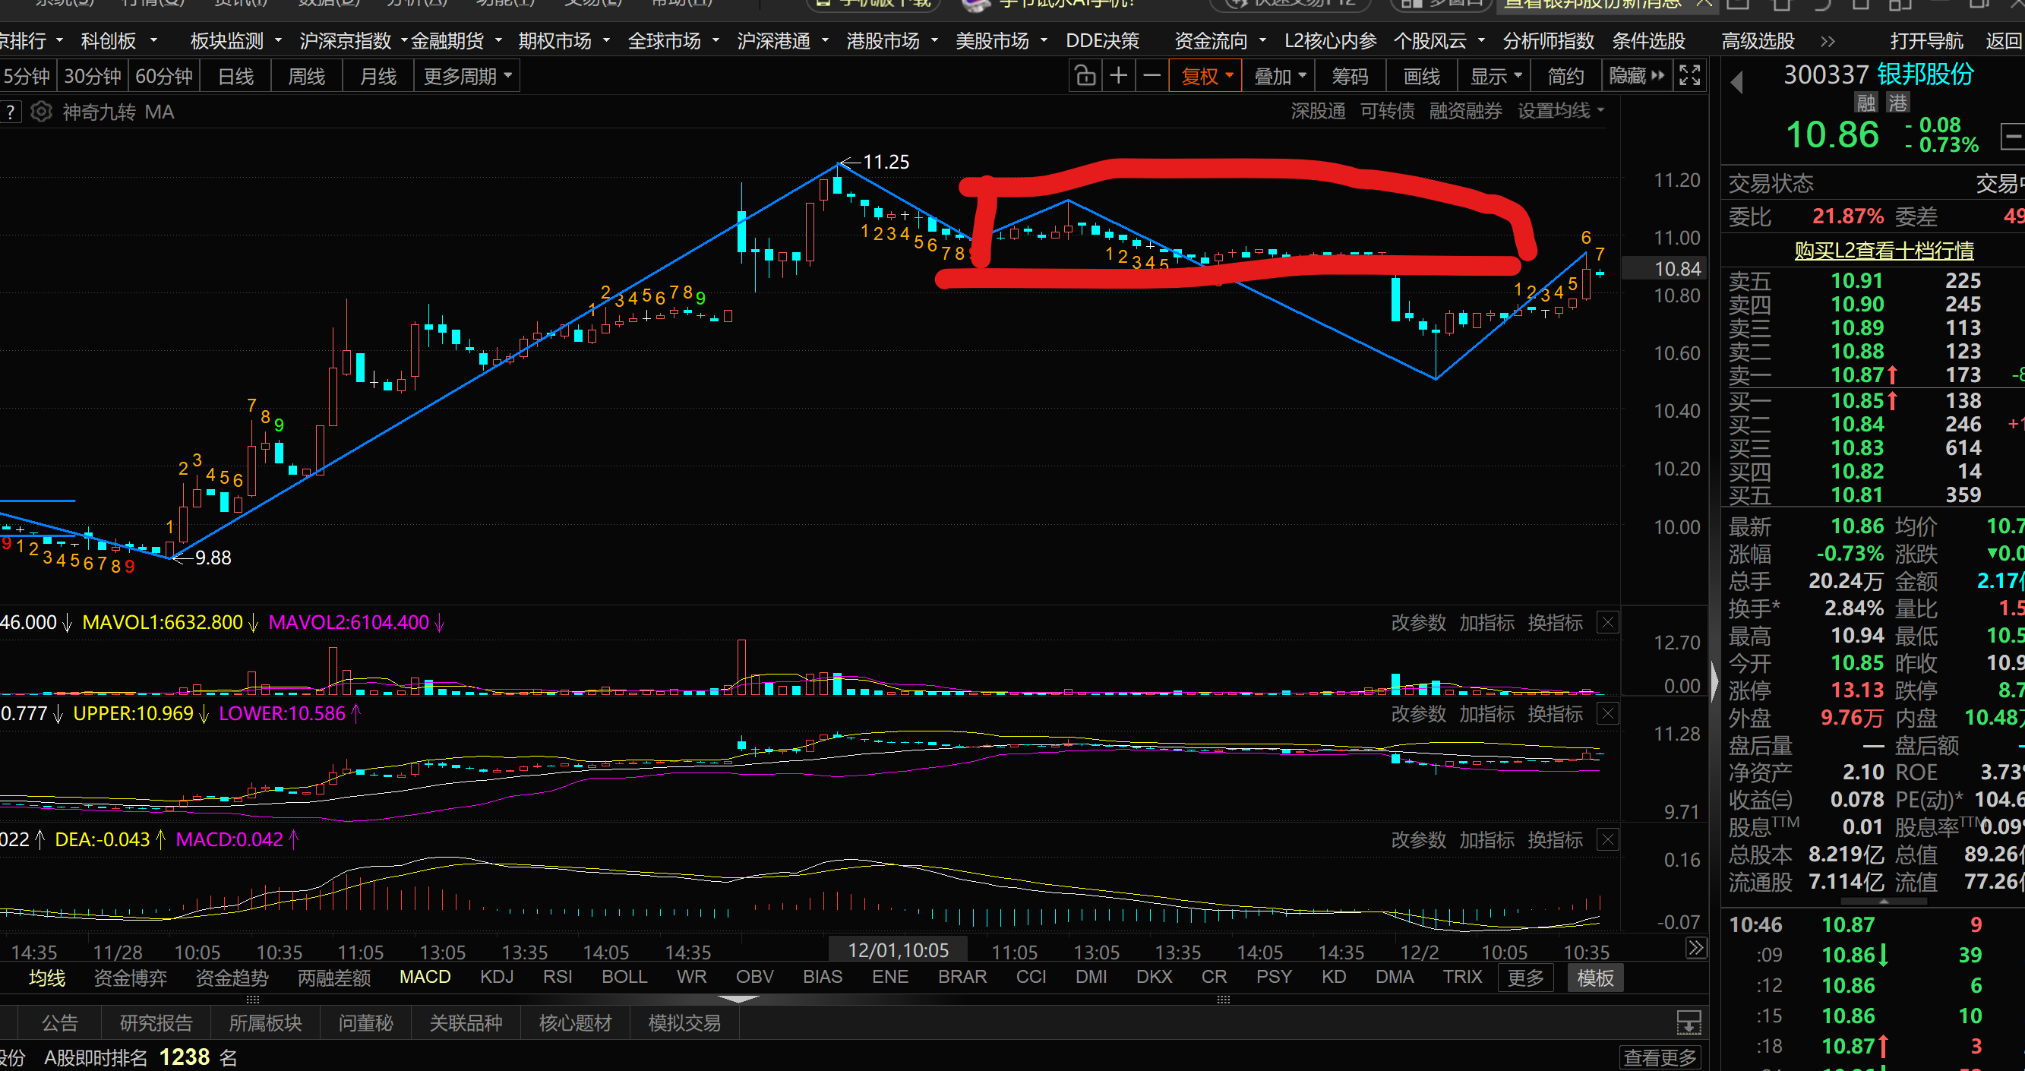Enter fullscreen chart via expand arrows icon
The height and width of the screenshot is (1071, 2025).
(1689, 76)
